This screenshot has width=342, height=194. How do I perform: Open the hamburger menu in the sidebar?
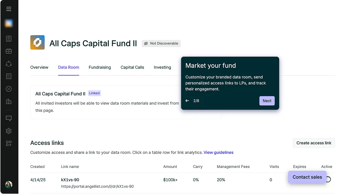9,9
